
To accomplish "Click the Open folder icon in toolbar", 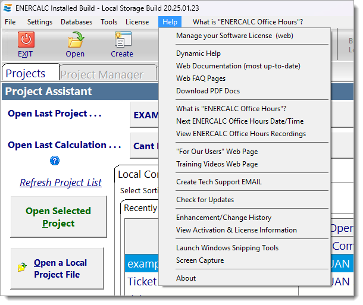I will point(76,40).
